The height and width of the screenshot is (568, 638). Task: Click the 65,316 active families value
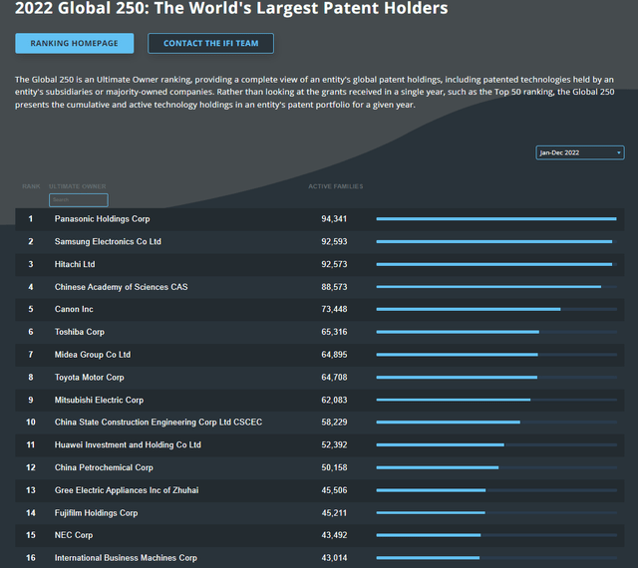click(x=334, y=332)
